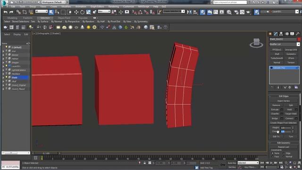Select Editable Poly in modifier stack
Viewport: 302px width, 170px height.
point(284,68)
